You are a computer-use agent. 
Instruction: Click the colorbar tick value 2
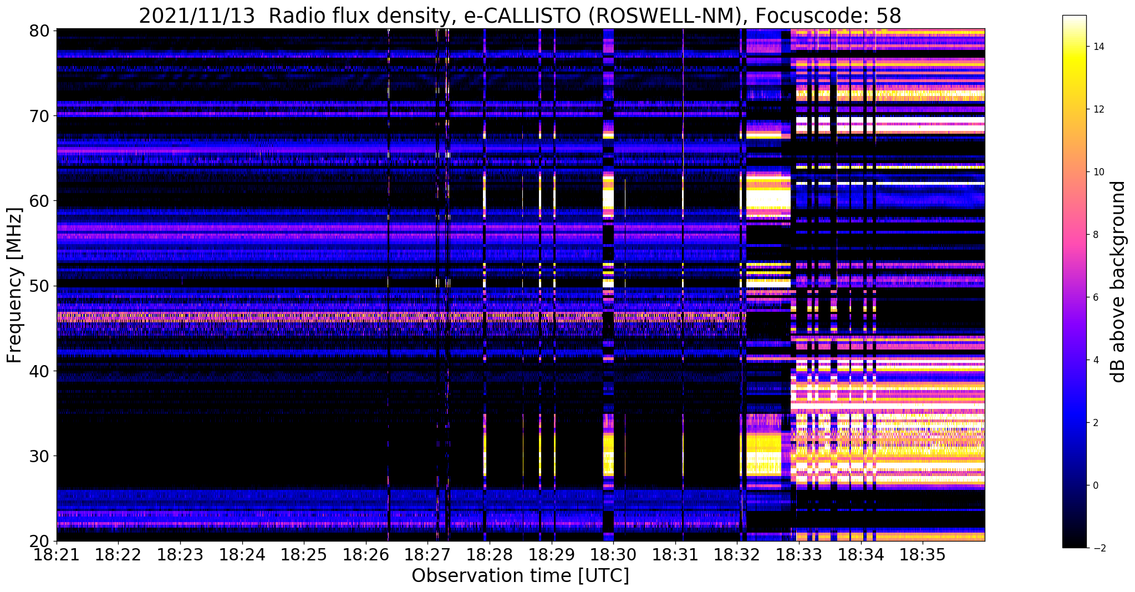(1095, 423)
